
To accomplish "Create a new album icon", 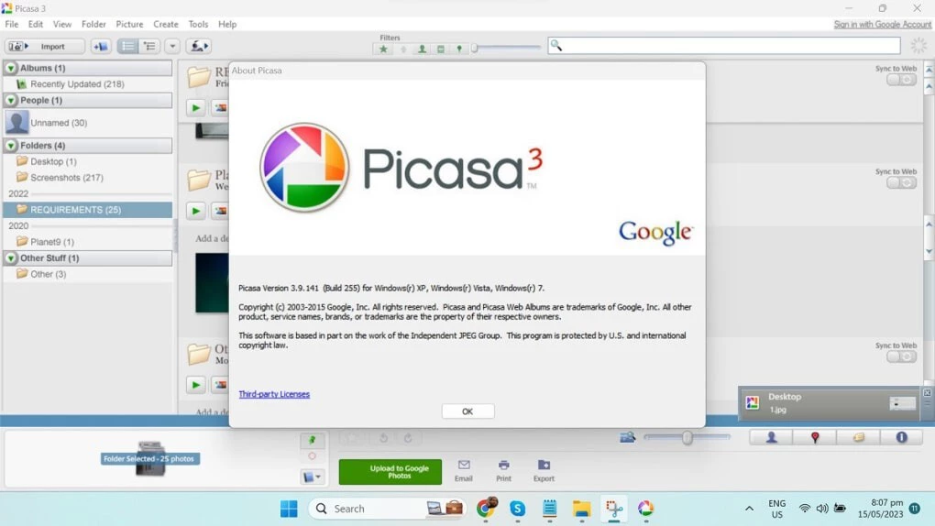I will coord(101,47).
